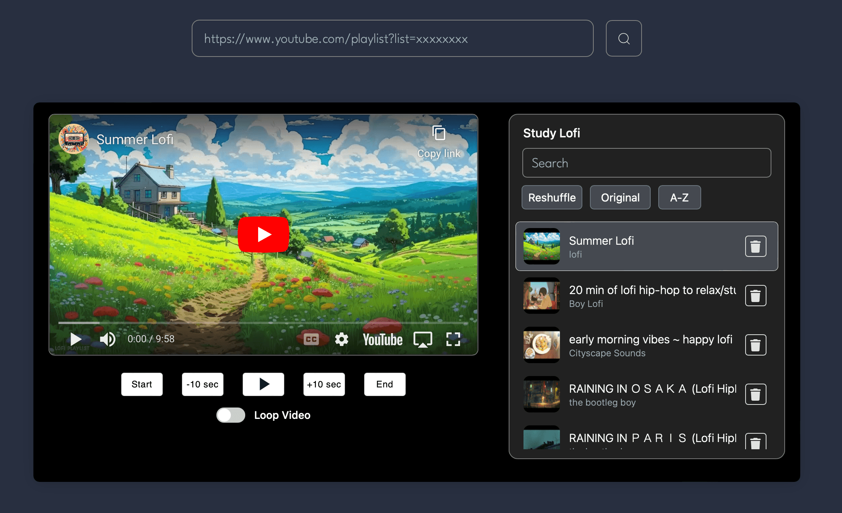Click 'early morning vibes ~ happy lofi' title
Screen dimensions: 842x513
click(651, 339)
